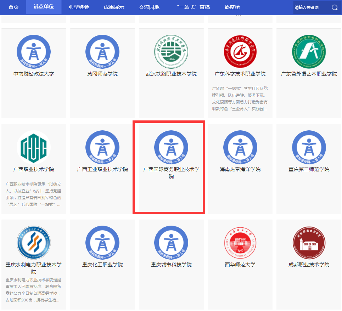Switch to the 典型经验 tab
342x311 pixels.
pos(79,7)
